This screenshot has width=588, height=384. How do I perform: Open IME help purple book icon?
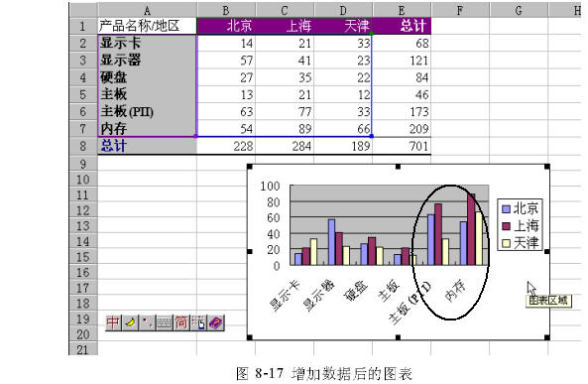point(215,322)
